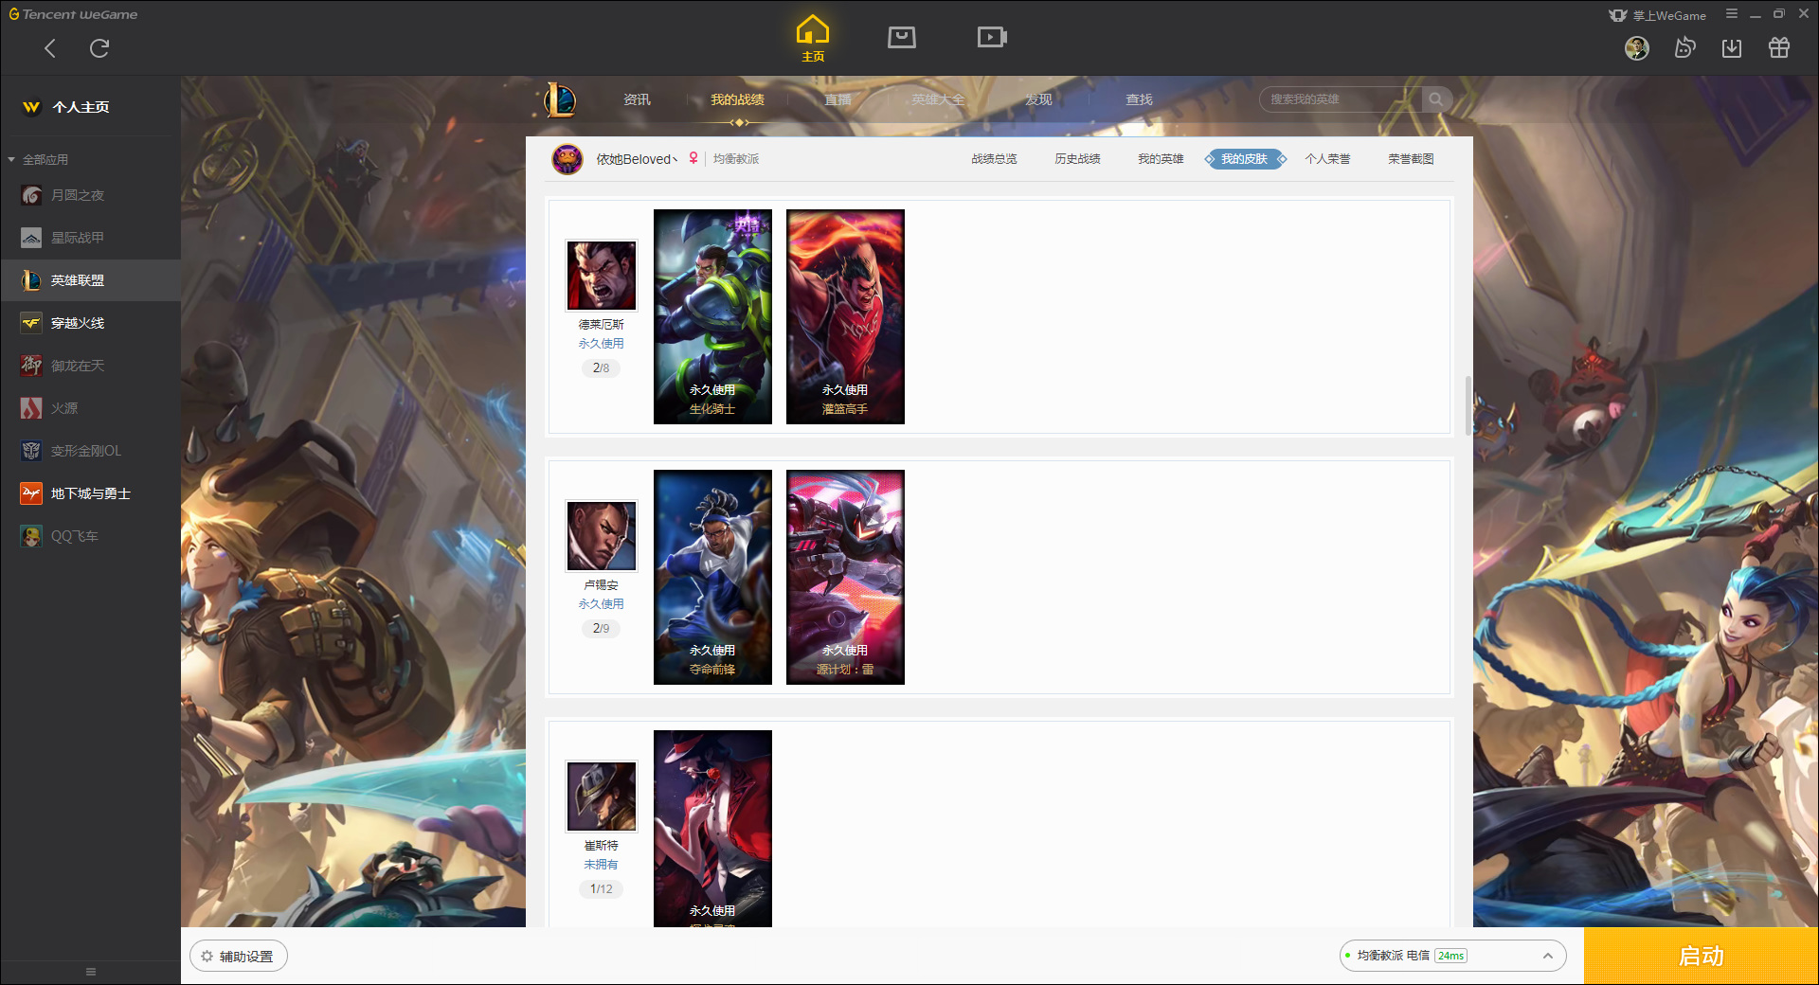This screenshot has width=1819, height=985.
Task: Open the 我的皮肤 sub-tab
Action: coord(1244,159)
